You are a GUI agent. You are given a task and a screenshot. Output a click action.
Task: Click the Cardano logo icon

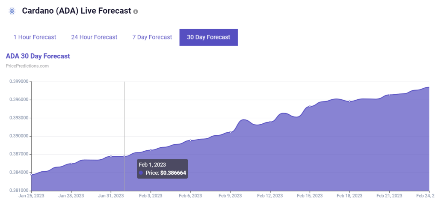click(x=12, y=11)
